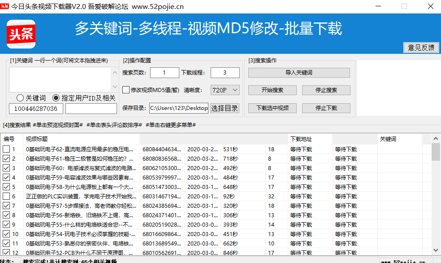This screenshot has width=441, height=263.
Task: Open the 清晰度 720P dropdown
Action: pos(225,90)
